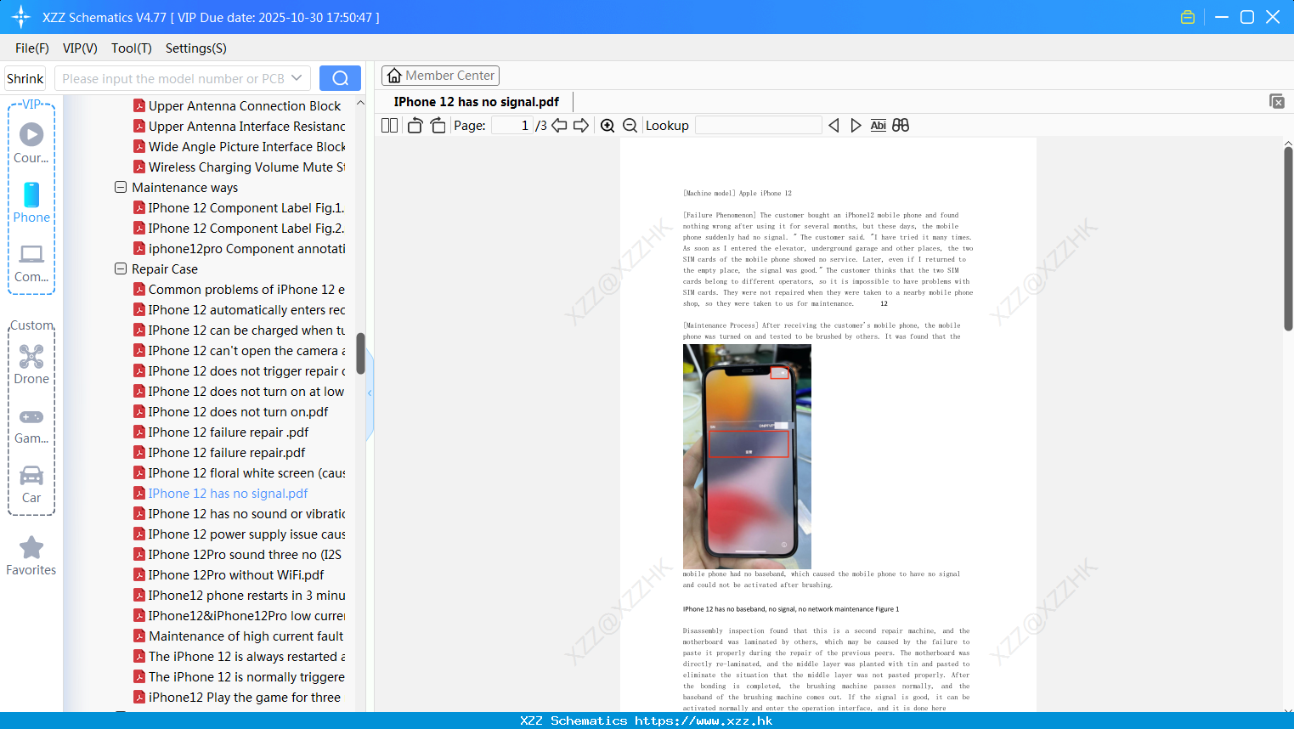
Task: Click the file tree vertical scrollbar thumb
Action: coord(360,353)
